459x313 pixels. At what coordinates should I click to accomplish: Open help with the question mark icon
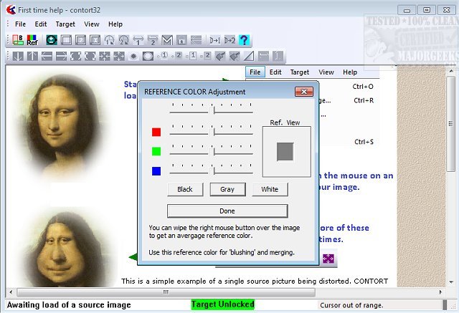point(244,40)
